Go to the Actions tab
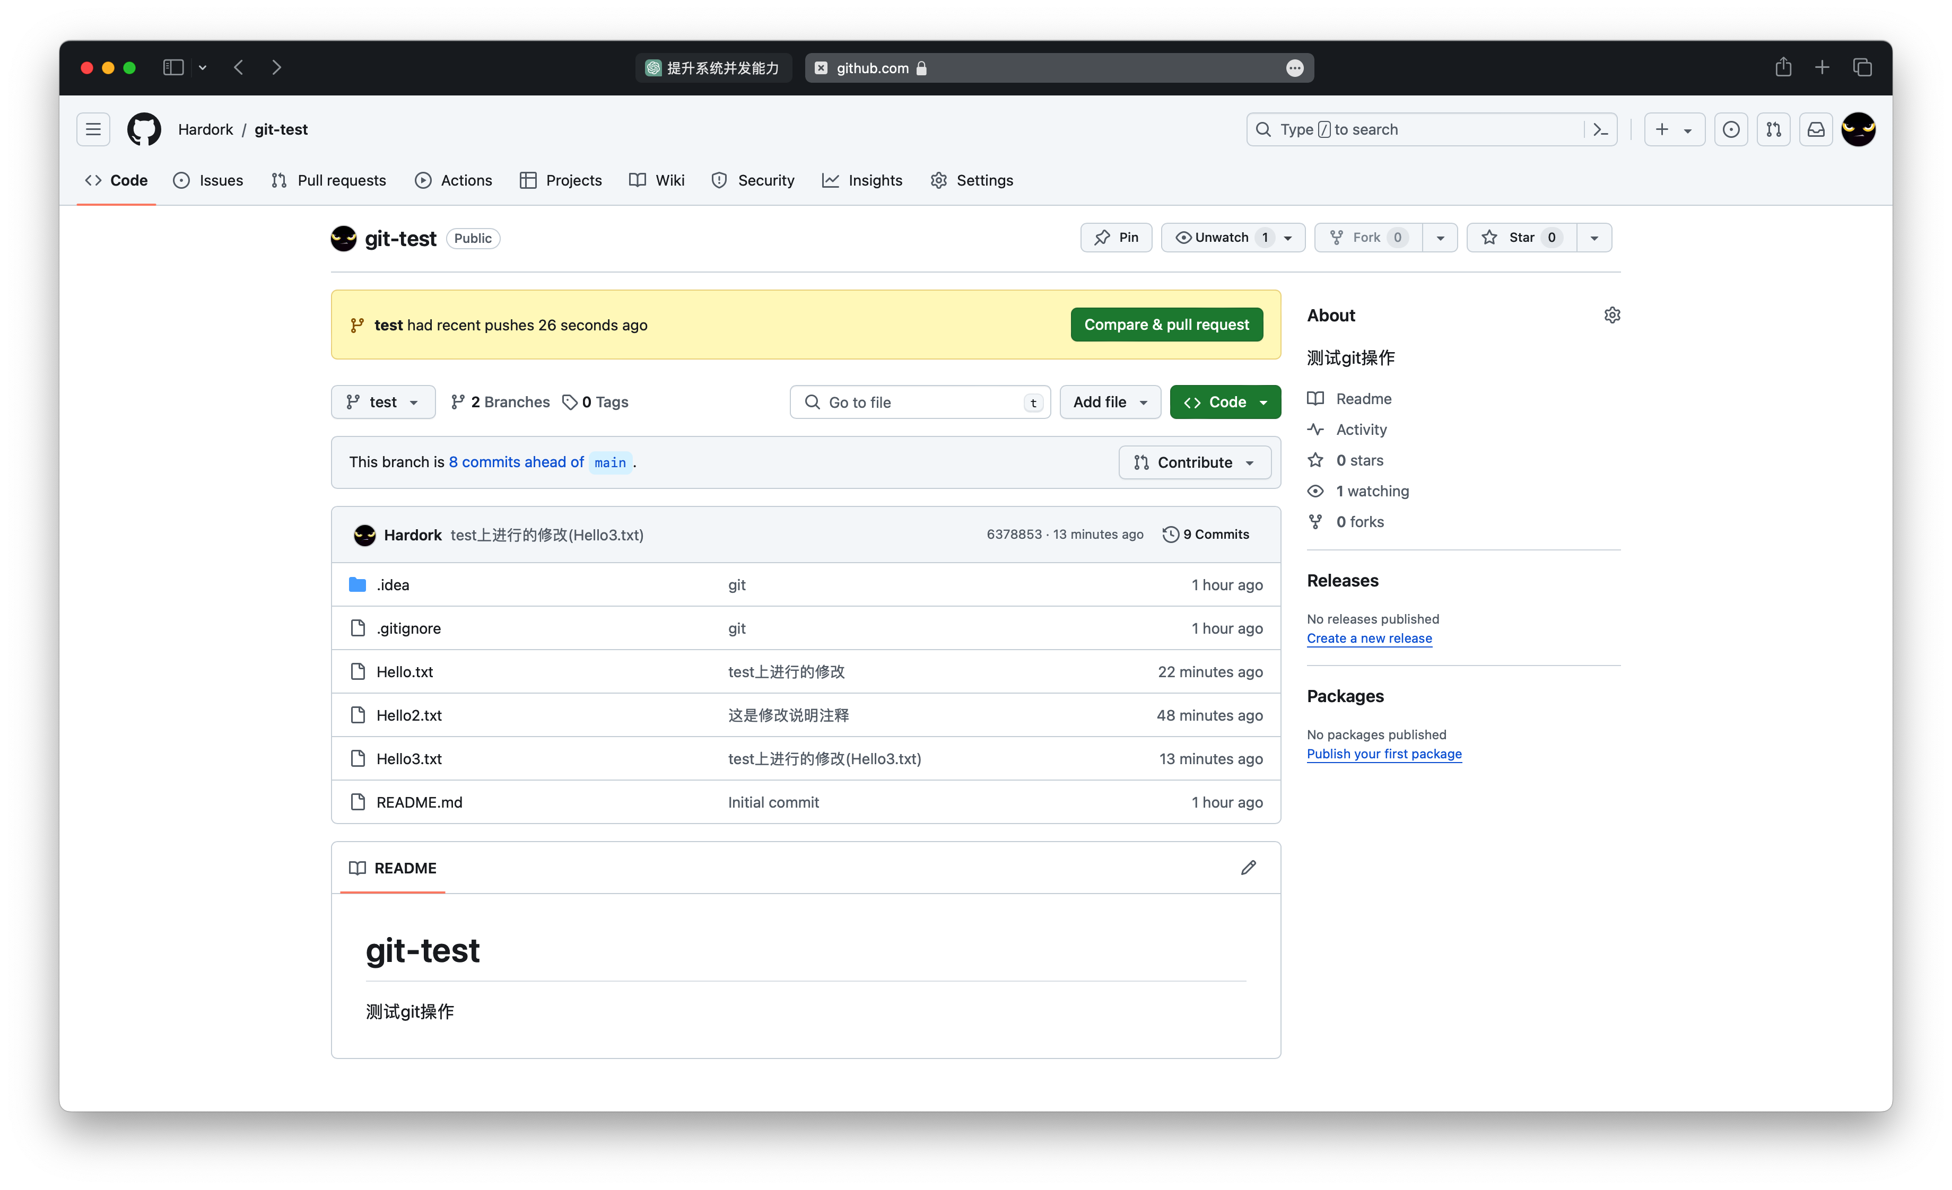 click(453, 180)
